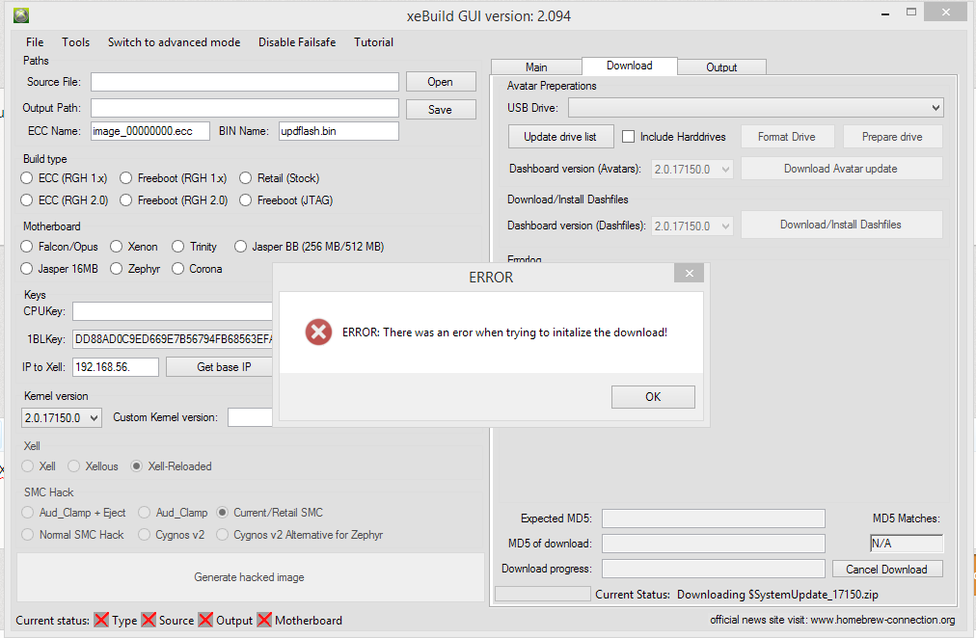Open Dashboard version (Avatars) dropdown

point(692,170)
